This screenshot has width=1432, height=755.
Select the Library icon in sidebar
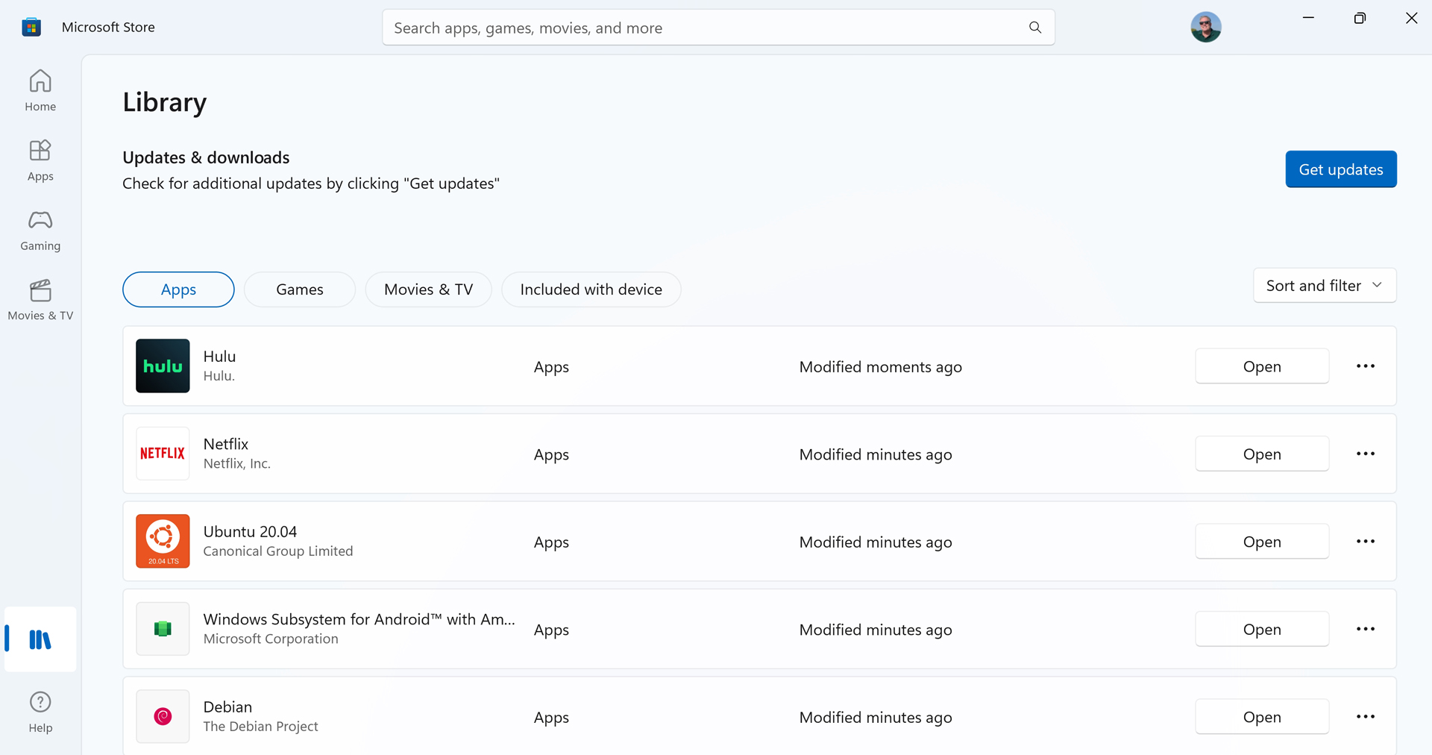pos(40,639)
